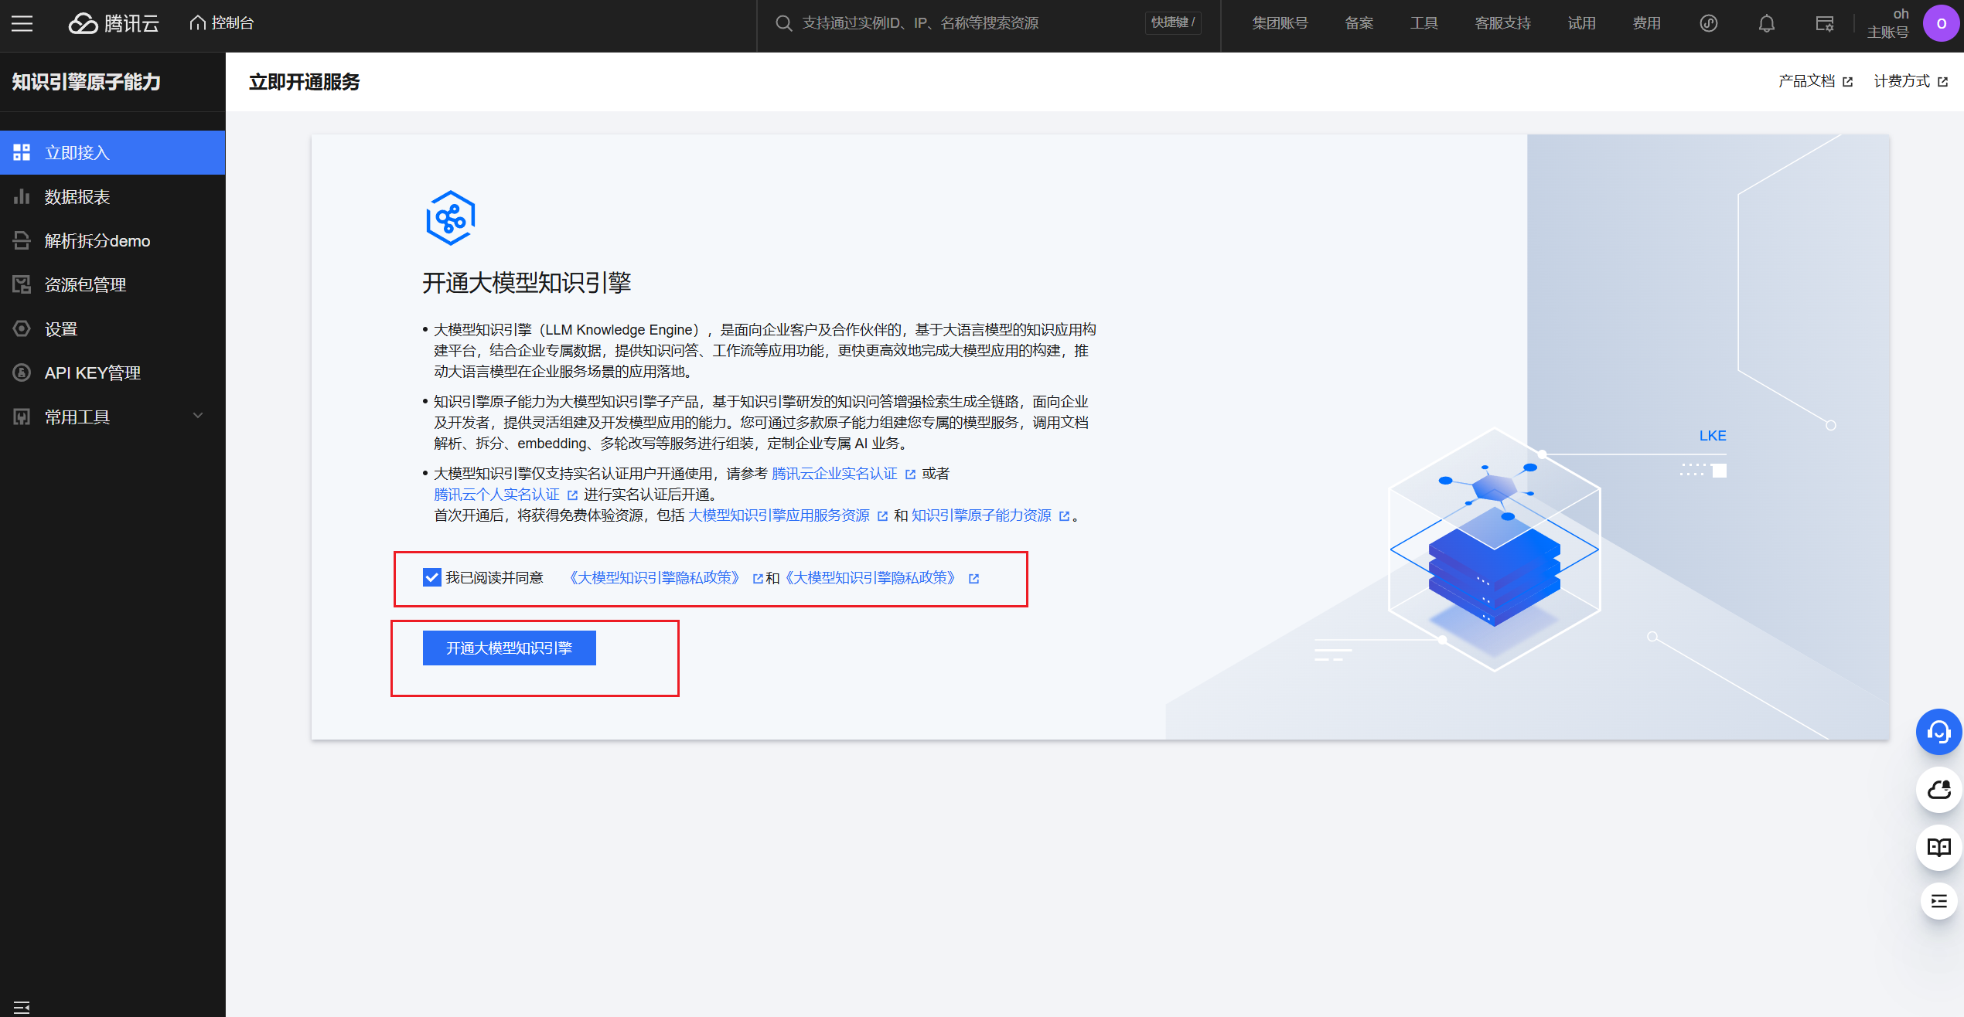Open 设置 in the sidebar
The height and width of the screenshot is (1017, 1964).
[x=113, y=328]
